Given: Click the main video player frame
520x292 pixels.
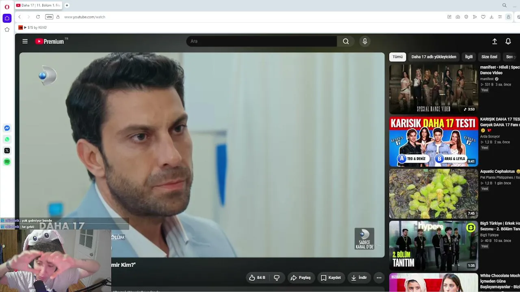Looking at the screenshot, I should point(202,155).
